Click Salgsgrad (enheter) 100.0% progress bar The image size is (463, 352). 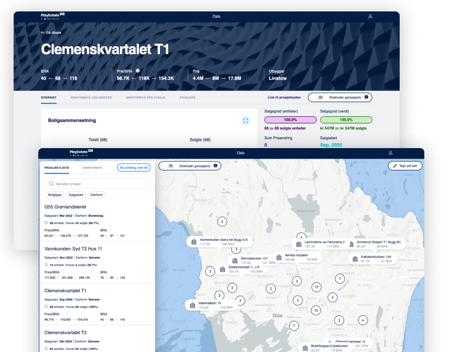pyautogui.click(x=290, y=120)
